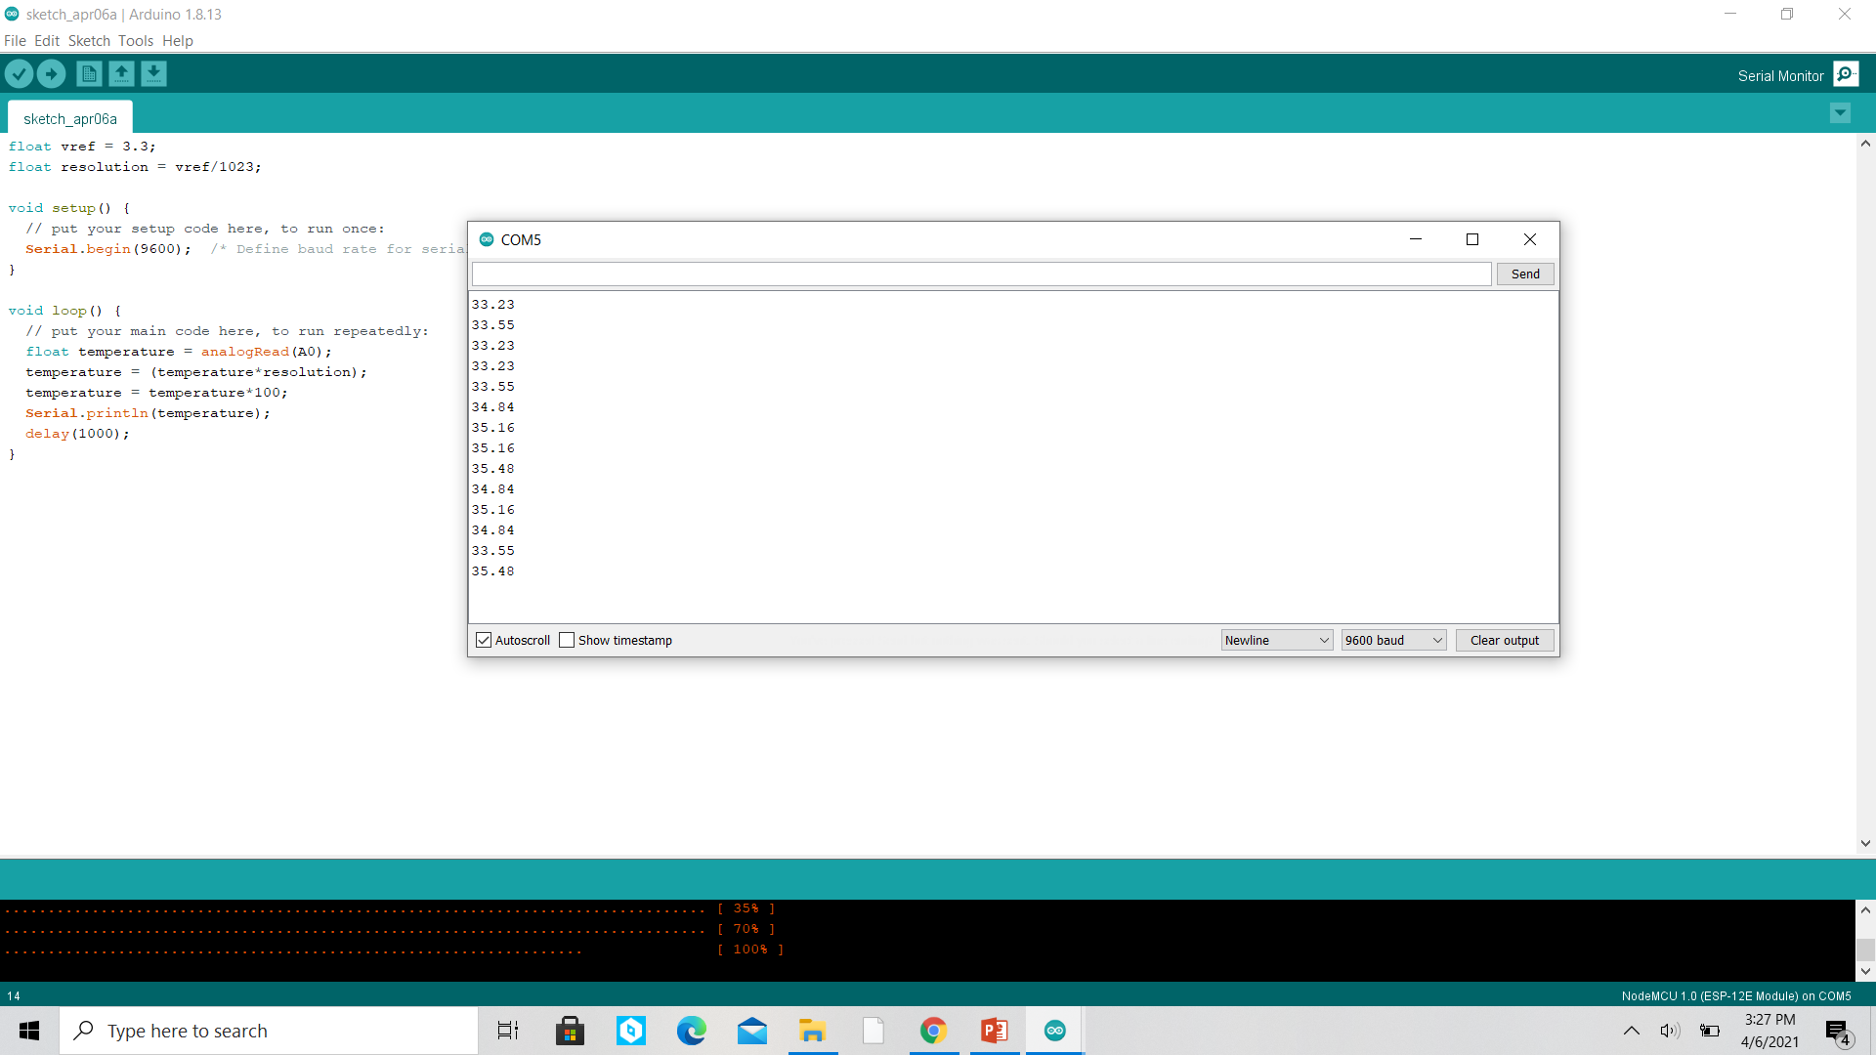The height and width of the screenshot is (1055, 1876).
Task: Open Google Chrome from the taskbar
Action: coord(933,1031)
